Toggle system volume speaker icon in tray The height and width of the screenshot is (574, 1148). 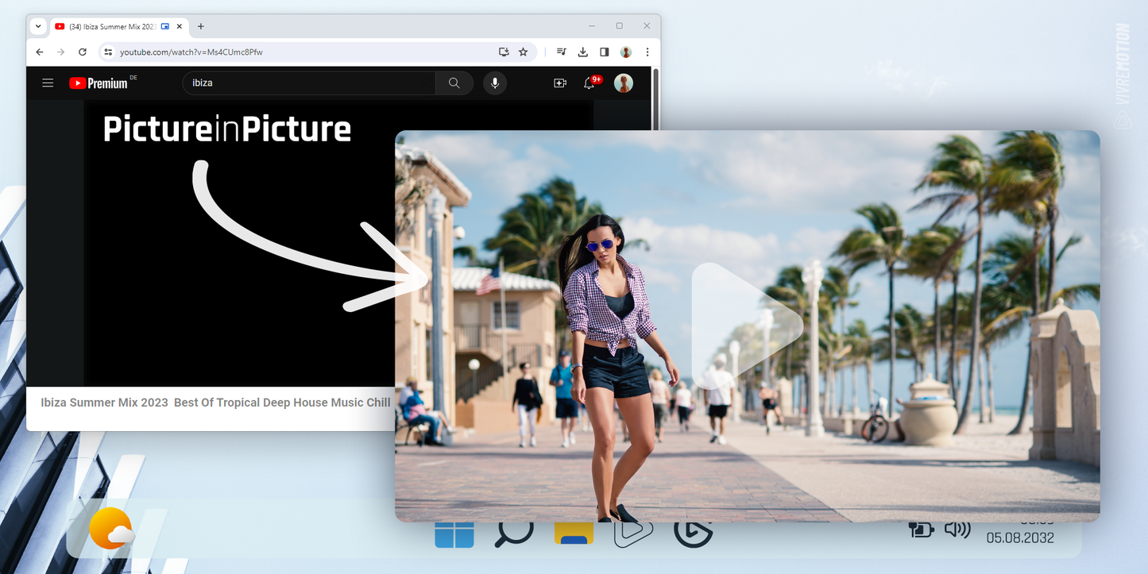[x=957, y=530]
